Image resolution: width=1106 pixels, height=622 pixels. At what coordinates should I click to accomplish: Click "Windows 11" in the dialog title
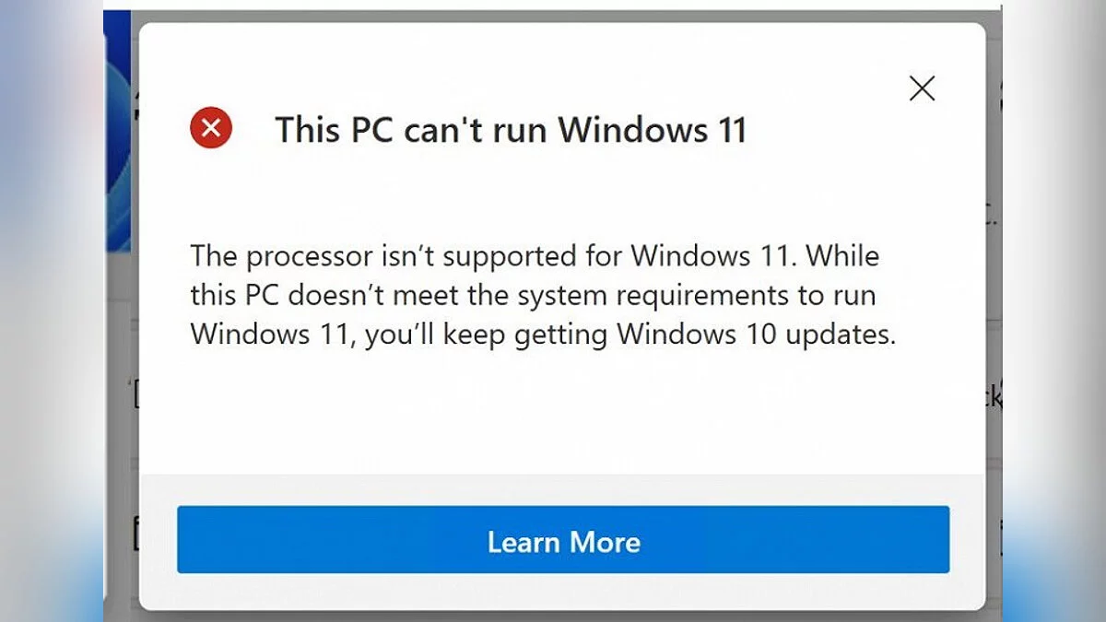[x=653, y=130]
